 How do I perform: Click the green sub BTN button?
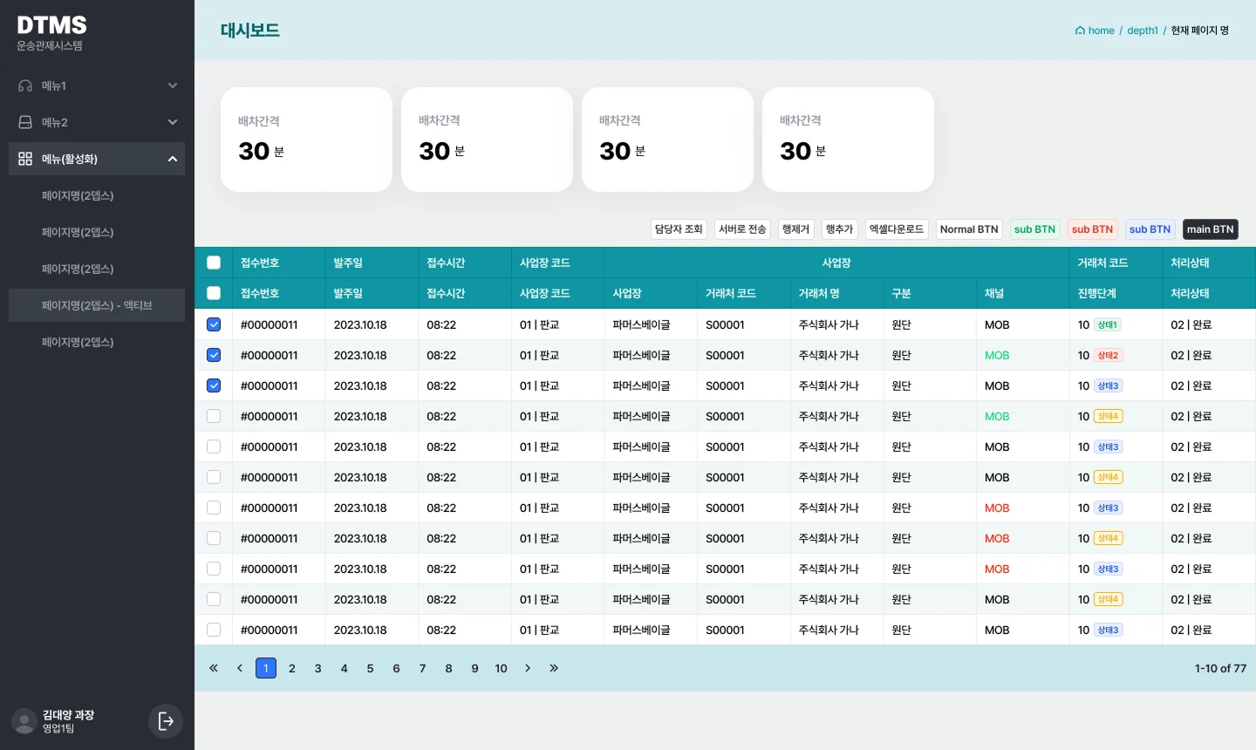coord(1034,229)
